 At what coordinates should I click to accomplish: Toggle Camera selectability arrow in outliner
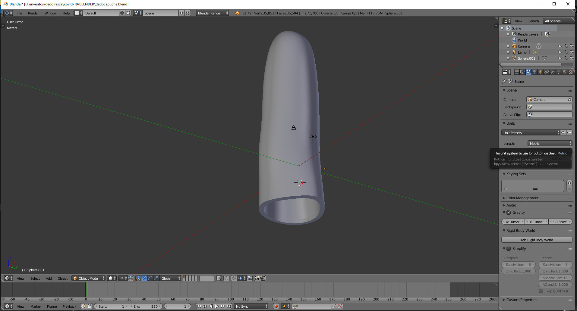click(x=566, y=46)
